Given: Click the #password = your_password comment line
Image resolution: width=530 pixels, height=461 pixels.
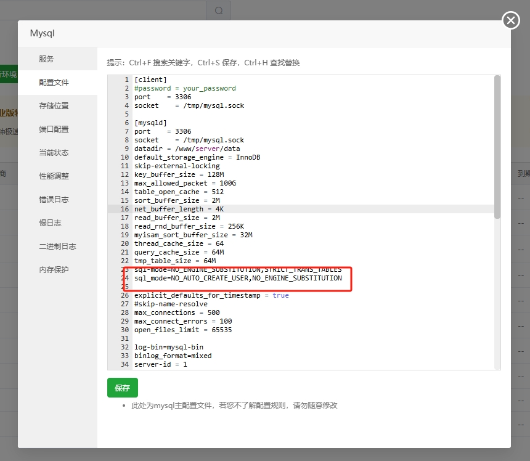Looking at the screenshot, I should (185, 88).
